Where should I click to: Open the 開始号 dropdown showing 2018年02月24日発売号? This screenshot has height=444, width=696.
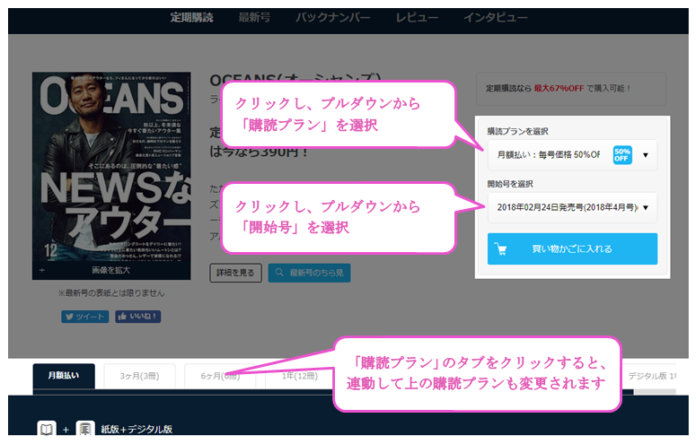(572, 207)
